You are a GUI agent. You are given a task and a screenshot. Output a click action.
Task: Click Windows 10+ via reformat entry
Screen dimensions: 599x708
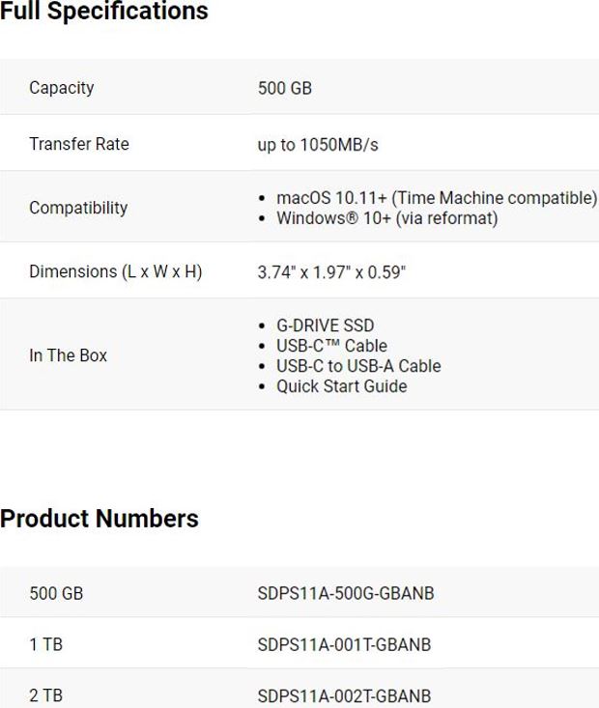(386, 218)
